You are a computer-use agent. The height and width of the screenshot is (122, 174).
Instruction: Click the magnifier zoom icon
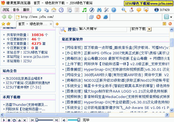pyautogui.click(x=124, y=10)
